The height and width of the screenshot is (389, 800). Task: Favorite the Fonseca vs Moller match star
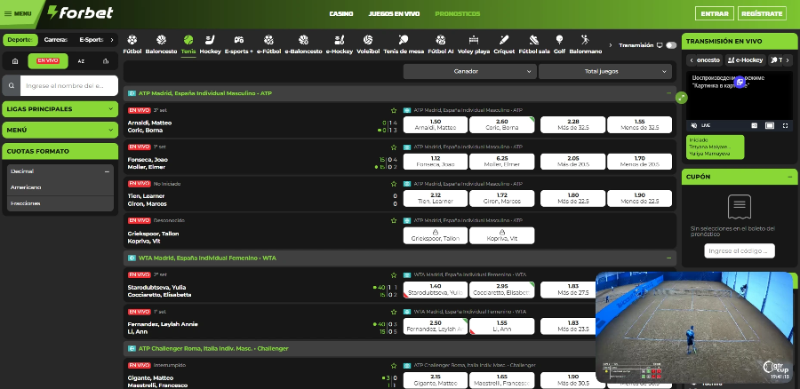(x=394, y=147)
